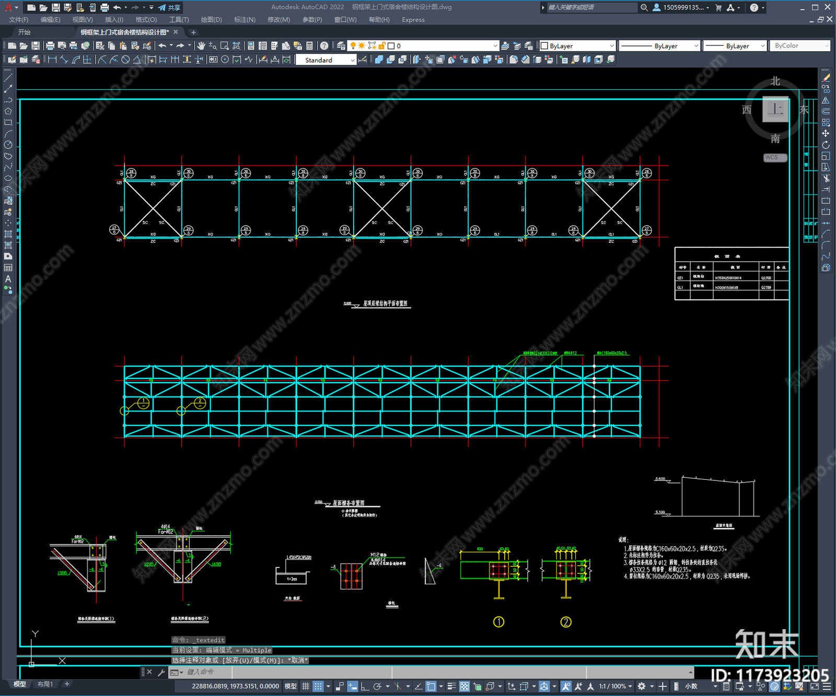The image size is (836, 696).
Task: Select the Move tool in modify toolbar
Action: click(x=826, y=134)
